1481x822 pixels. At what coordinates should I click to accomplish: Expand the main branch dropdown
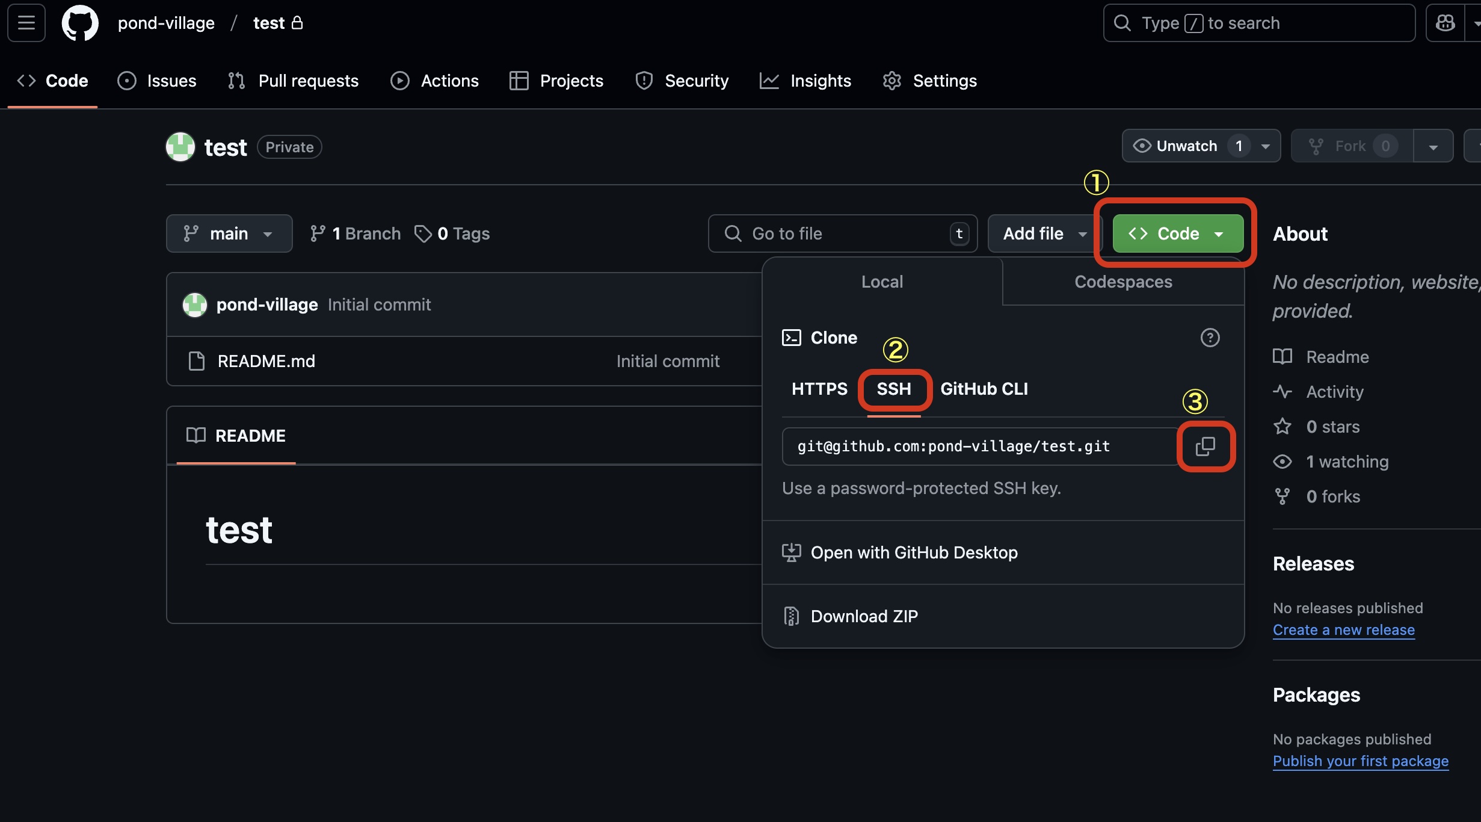(x=229, y=233)
